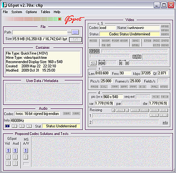Click the minus button in Resizing section

127,110
